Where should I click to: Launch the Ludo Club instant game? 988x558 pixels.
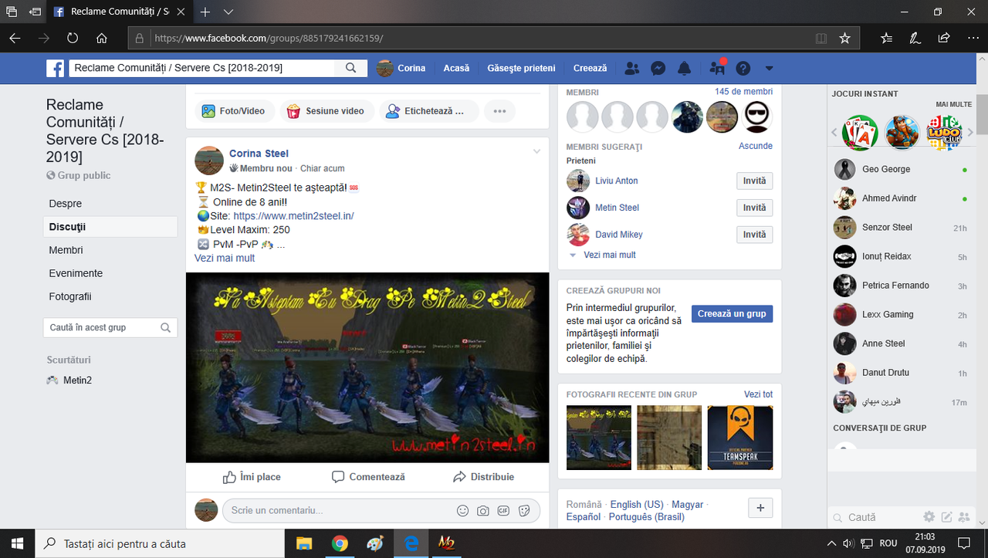point(943,133)
